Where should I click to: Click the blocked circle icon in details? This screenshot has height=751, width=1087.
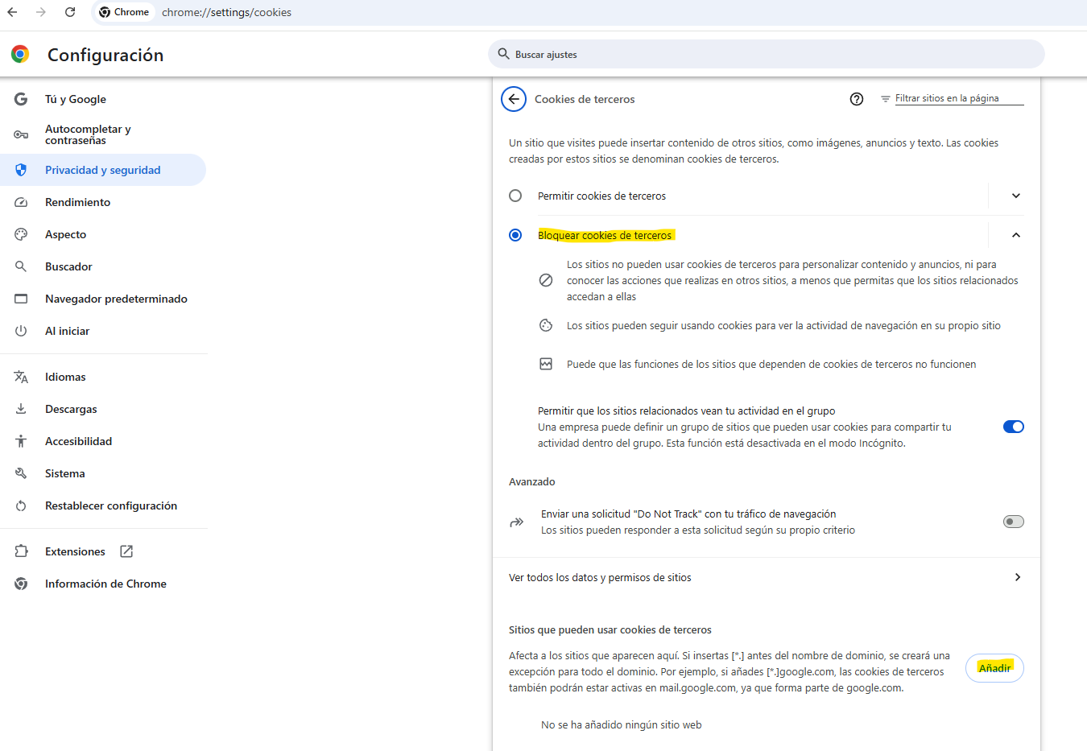(x=546, y=280)
